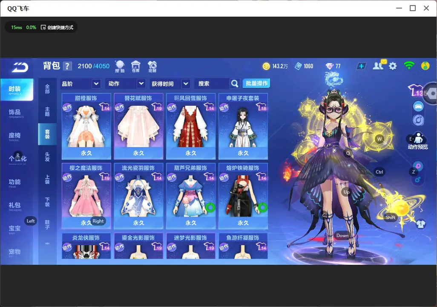Open the 定制 customization icon
Image resolution: width=437 pixels, height=307 pixels.
152,67
